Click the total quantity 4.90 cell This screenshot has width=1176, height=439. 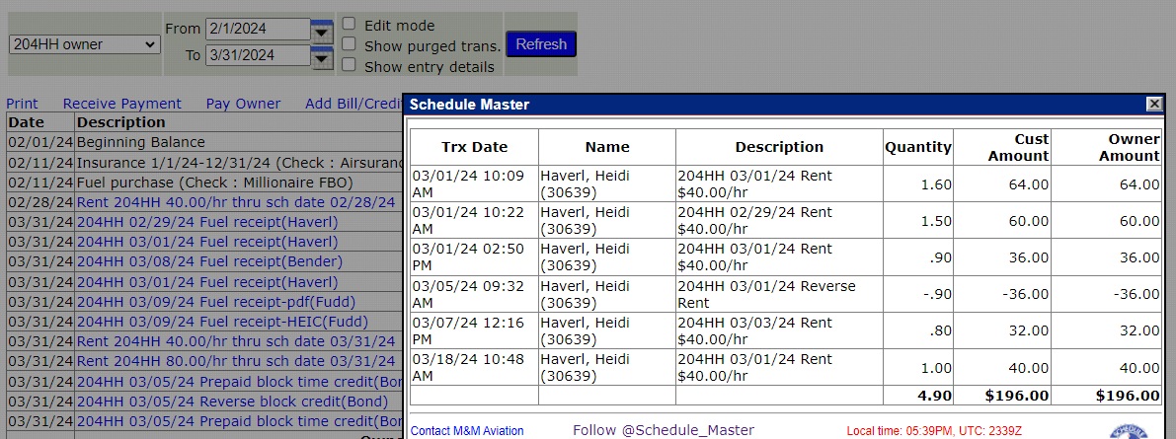pos(918,396)
